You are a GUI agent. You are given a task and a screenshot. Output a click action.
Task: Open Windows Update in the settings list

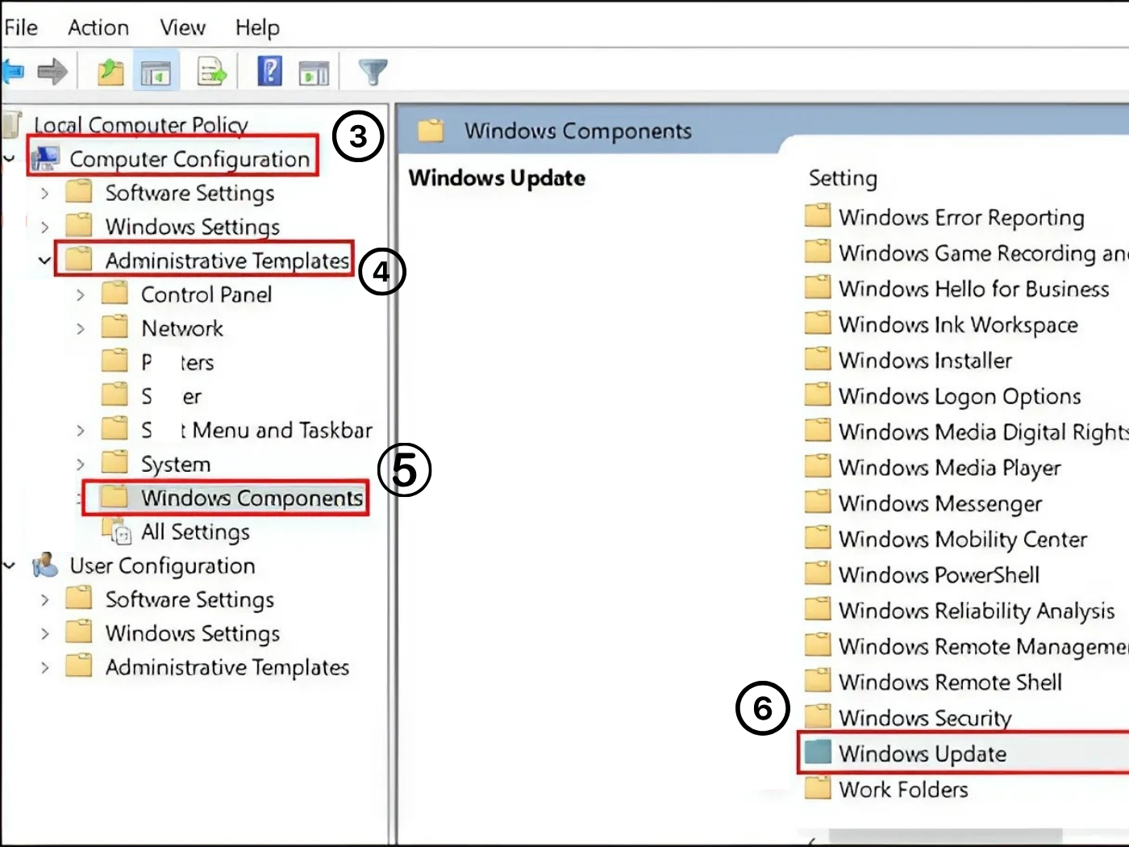coord(923,753)
